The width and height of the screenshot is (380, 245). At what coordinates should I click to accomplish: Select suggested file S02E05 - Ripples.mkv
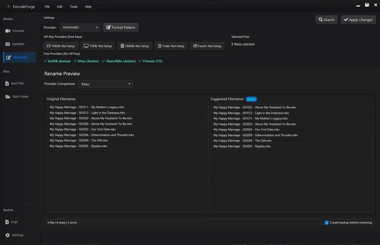pyautogui.click(x=242, y=147)
